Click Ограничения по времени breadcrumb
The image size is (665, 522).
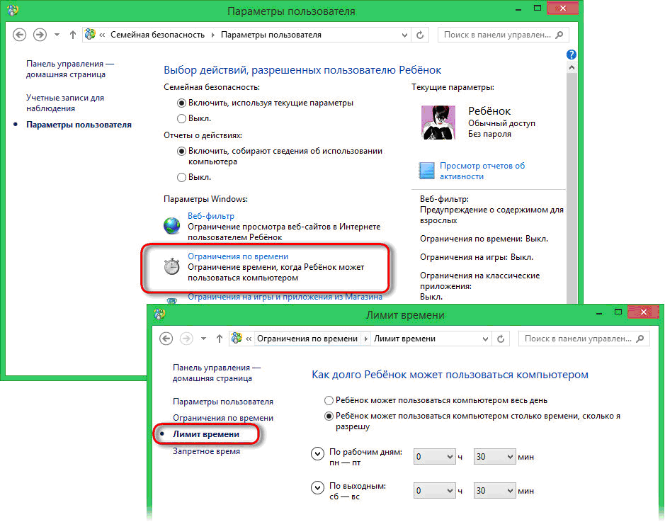tap(307, 339)
